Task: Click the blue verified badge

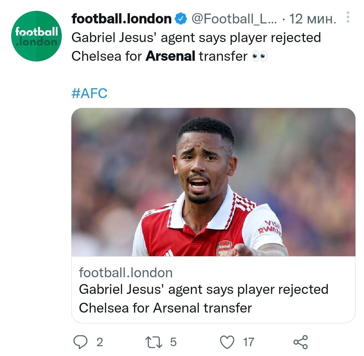Action: click(x=181, y=19)
